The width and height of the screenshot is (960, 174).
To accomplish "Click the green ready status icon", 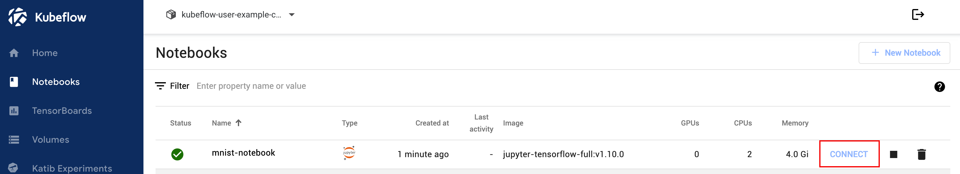I will coord(177,154).
